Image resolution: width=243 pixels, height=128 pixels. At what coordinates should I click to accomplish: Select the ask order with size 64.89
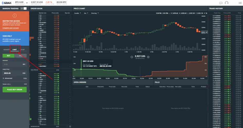[51, 38]
